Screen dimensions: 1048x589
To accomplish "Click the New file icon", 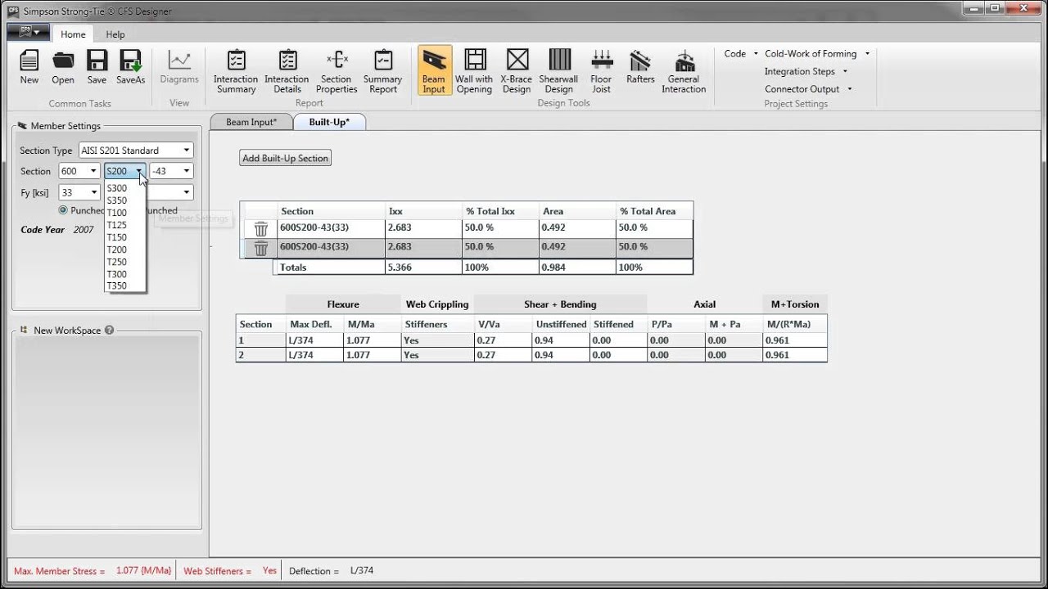I will coord(29,67).
